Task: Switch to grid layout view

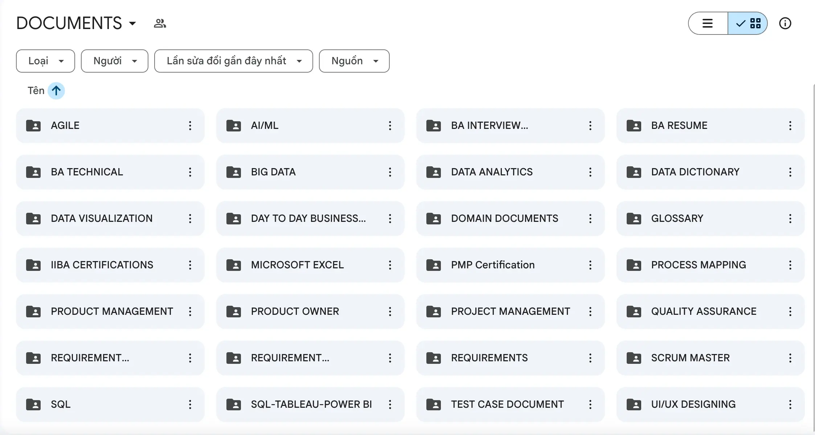Action: [x=748, y=23]
